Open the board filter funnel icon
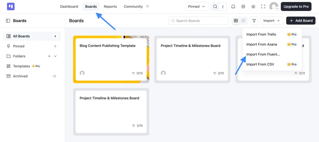Image resolution: width=319 pixels, height=142 pixels. (254, 21)
